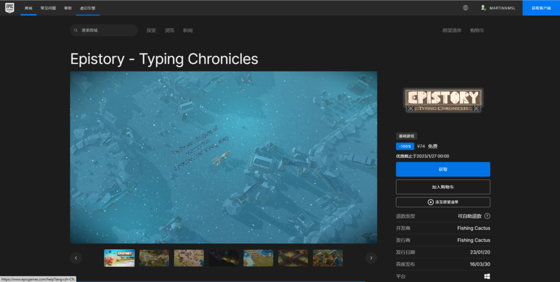Click the 免费 free price label

click(433, 146)
